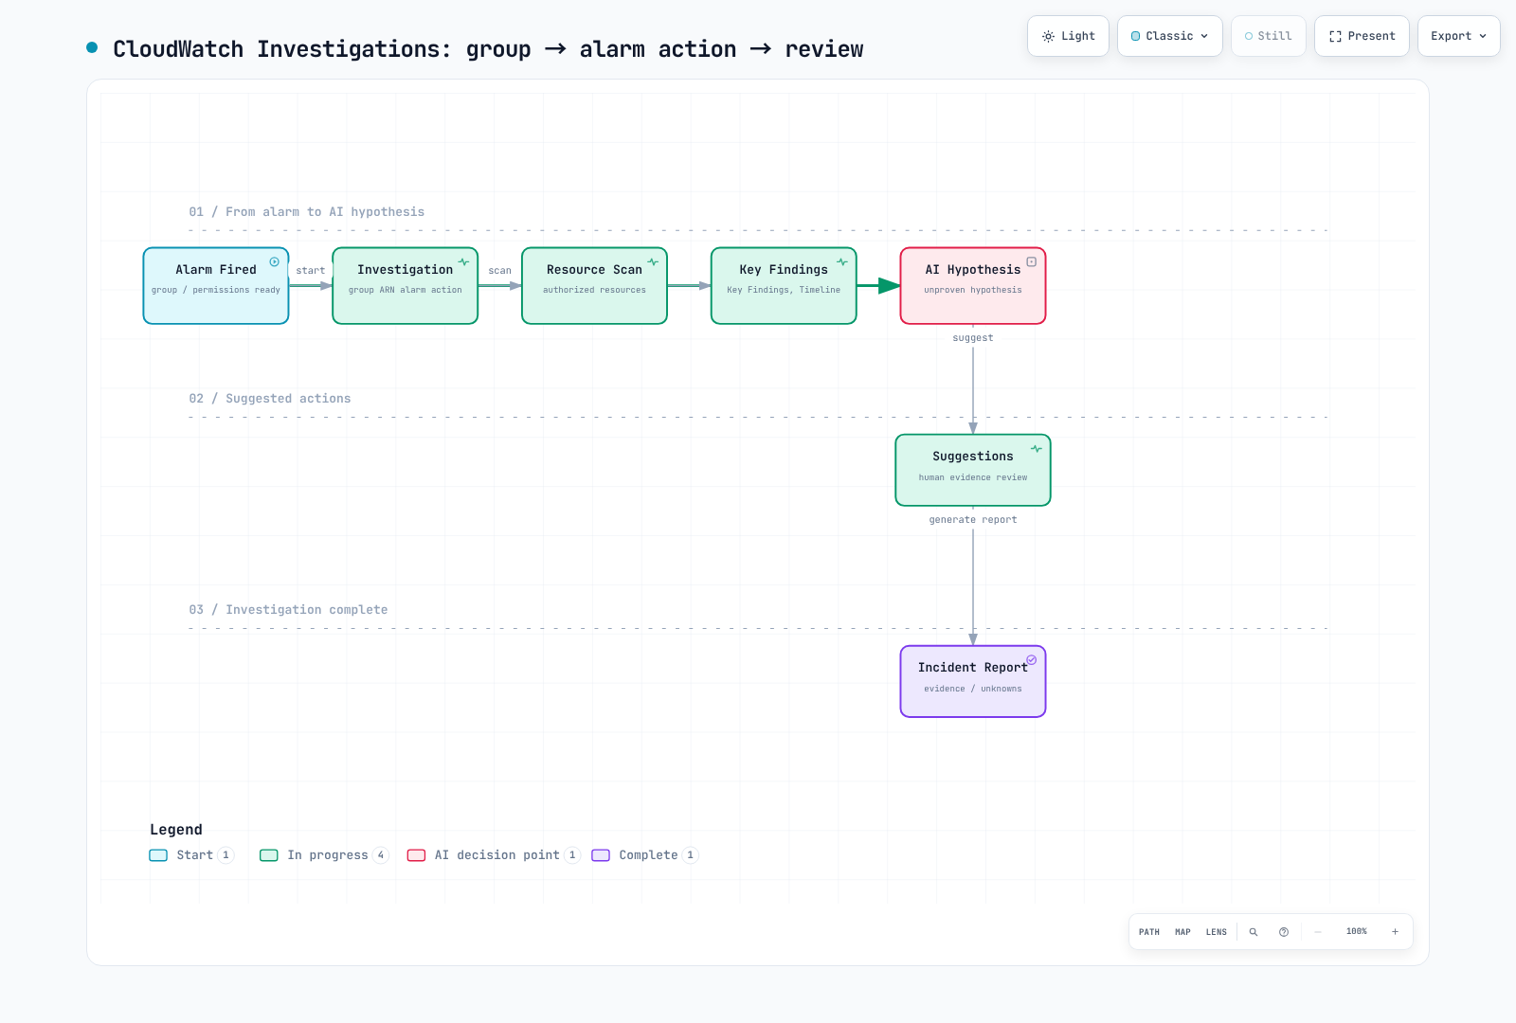
Task: Select the Resource Scan node
Action: point(595,286)
